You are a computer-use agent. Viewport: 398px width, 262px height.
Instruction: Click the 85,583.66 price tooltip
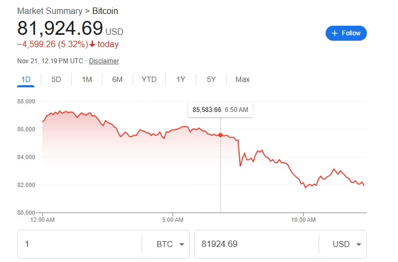(220, 110)
